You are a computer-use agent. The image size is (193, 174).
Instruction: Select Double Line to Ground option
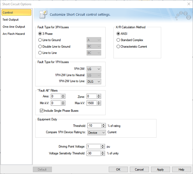click(40, 47)
